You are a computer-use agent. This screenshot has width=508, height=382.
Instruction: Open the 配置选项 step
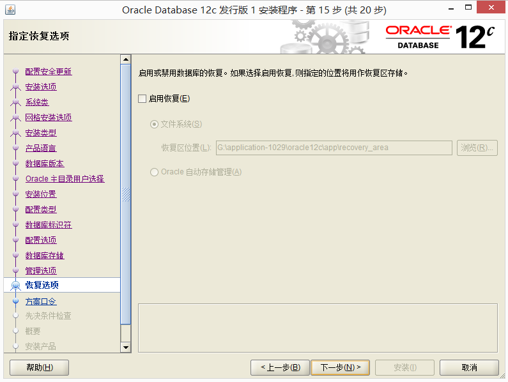tap(41, 240)
